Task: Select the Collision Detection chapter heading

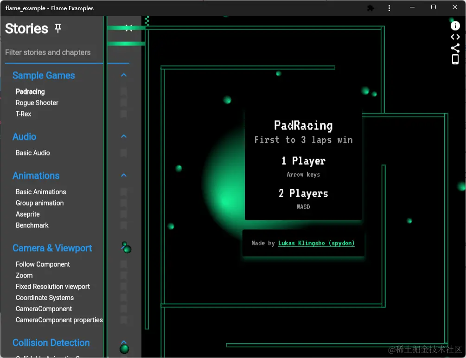Action: click(x=51, y=343)
